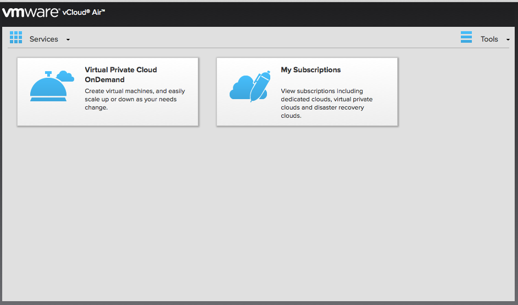Click the small cloud above the bell
The width and height of the screenshot is (518, 305).
coord(65,76)
